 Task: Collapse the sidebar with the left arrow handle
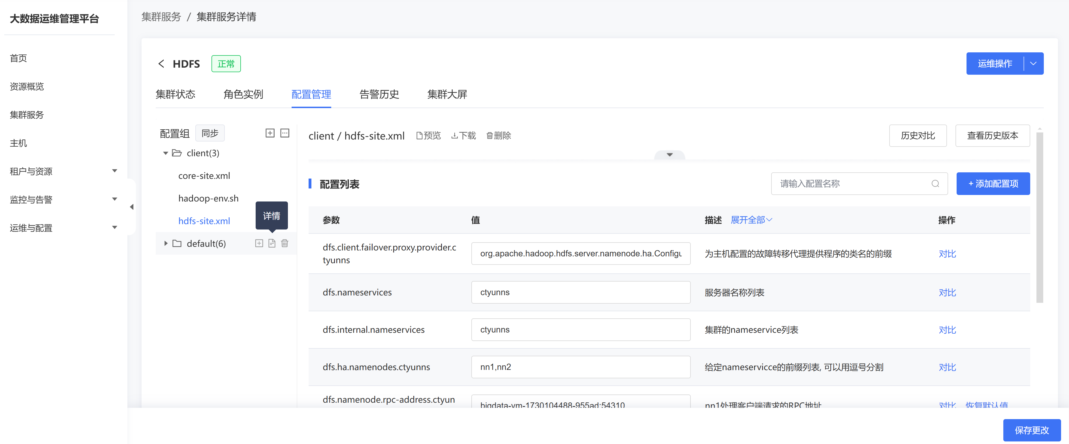coord(132,207)
